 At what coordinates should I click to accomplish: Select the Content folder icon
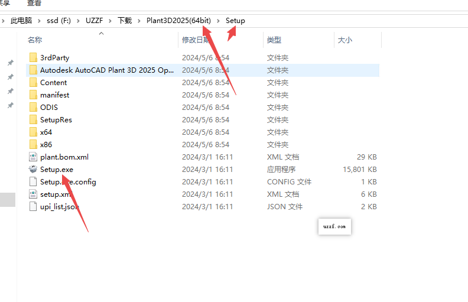[33, 82]
